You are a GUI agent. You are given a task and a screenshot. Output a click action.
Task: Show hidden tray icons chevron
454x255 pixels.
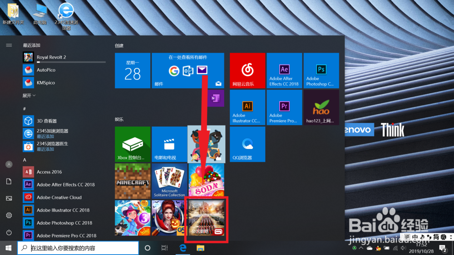361,248
